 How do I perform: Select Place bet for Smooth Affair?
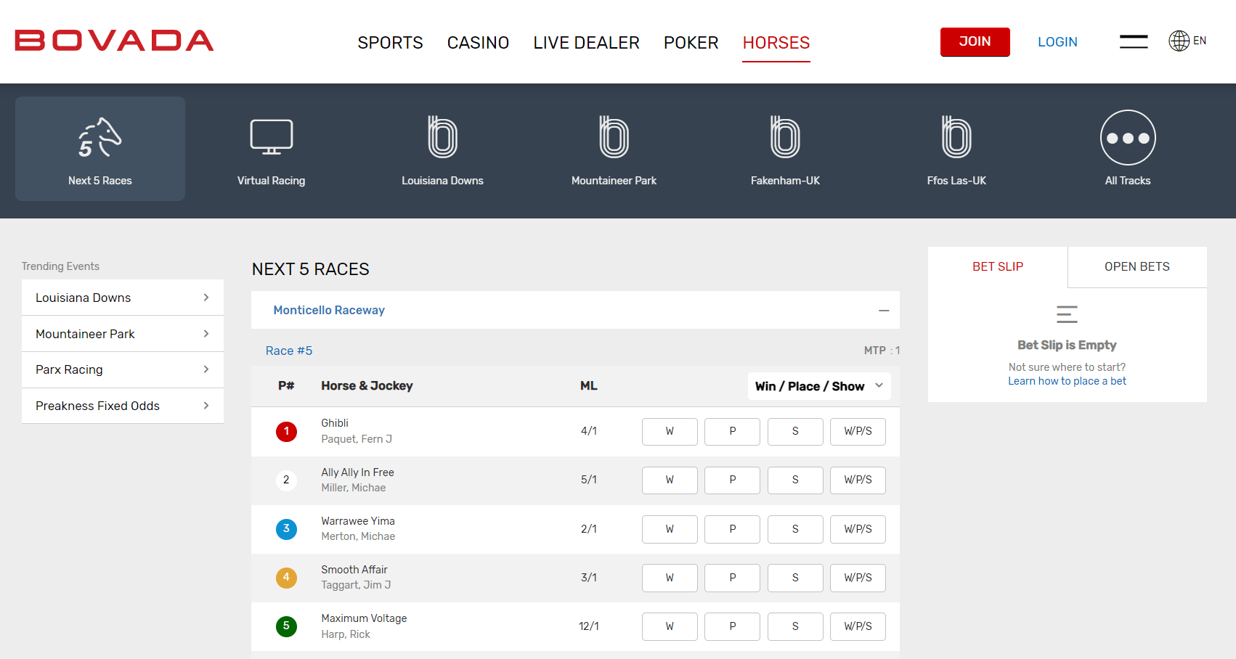(733, 578)
